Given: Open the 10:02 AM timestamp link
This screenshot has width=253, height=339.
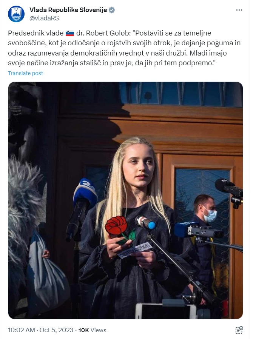Looking at the screenshot, I should tap(21, 330).
